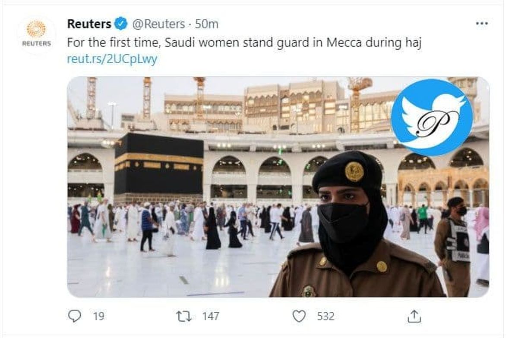518x338 pixels.
Task: Open the Reuters profile avatar
Action: 36,34
